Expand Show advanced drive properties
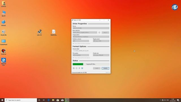 [81, 44]
